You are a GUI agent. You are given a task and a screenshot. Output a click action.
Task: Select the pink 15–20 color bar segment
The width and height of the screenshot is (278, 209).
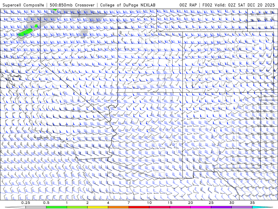(x=180, y=207)
